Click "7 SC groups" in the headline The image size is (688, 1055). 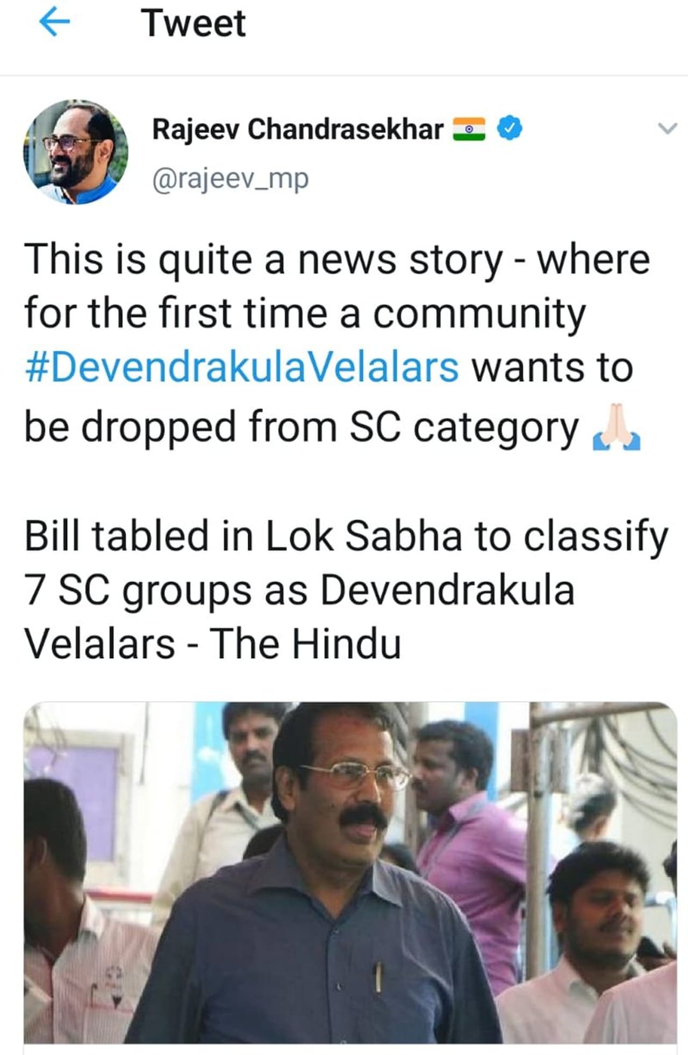[138, 590]
